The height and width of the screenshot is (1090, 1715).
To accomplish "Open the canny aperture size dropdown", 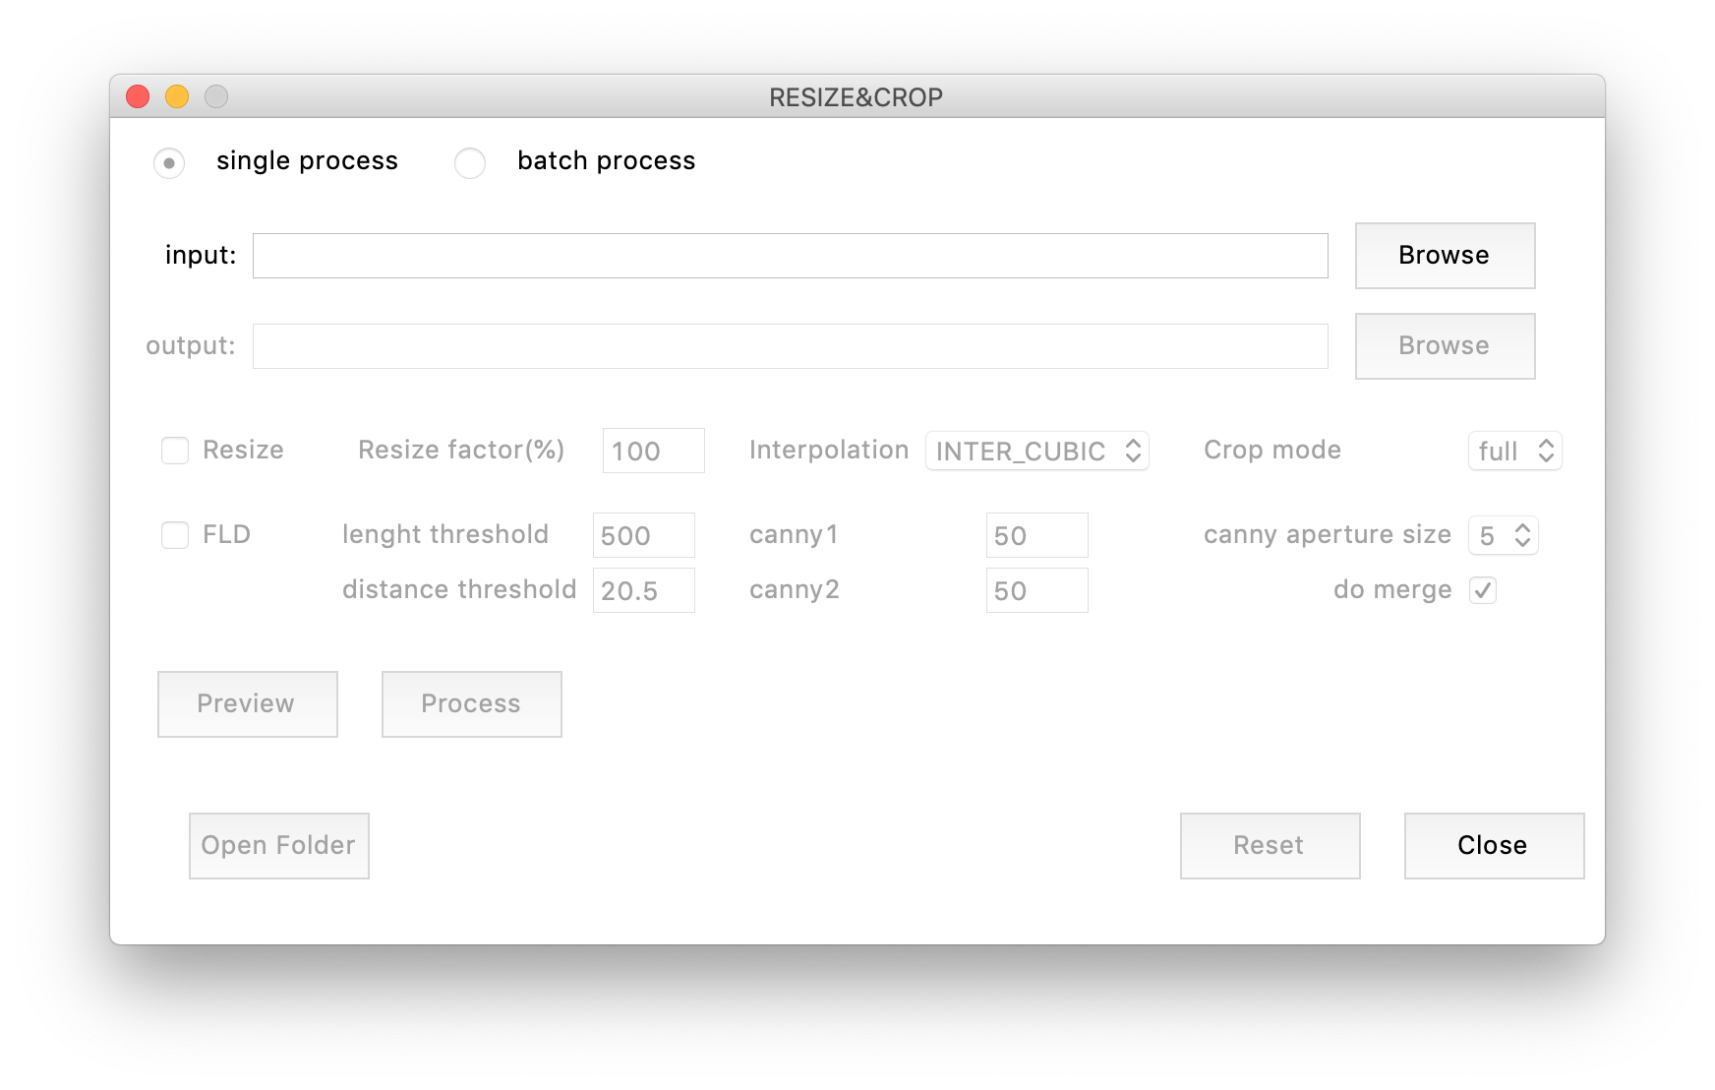I will click(x=1503, y=536).
